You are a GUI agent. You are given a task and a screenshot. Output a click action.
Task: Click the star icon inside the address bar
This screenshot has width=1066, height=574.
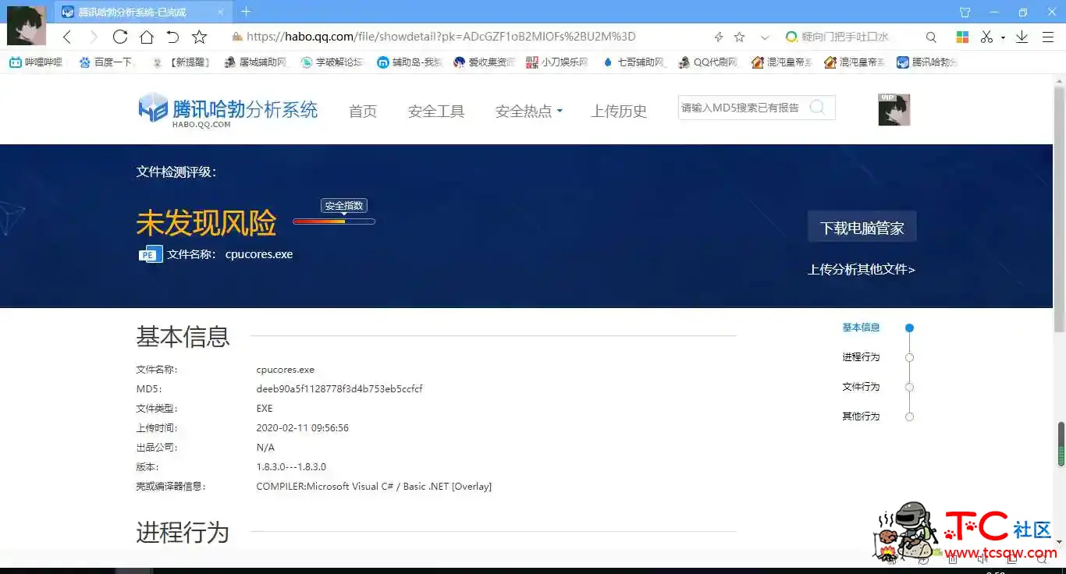[740, 37]
